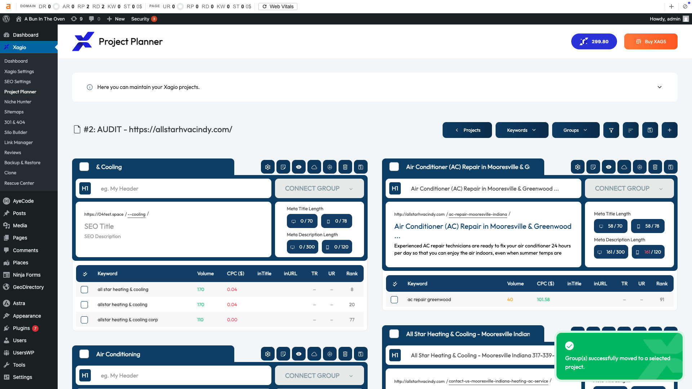The image size is (692, 389).
Task: Click the filter funnel icon button
Action: [611, 130]
